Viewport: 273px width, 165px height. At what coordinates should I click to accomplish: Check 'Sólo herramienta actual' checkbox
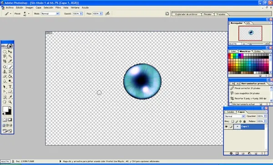[x=231, y=104]
